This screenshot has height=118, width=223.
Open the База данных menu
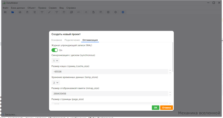(x=18, y=8)
